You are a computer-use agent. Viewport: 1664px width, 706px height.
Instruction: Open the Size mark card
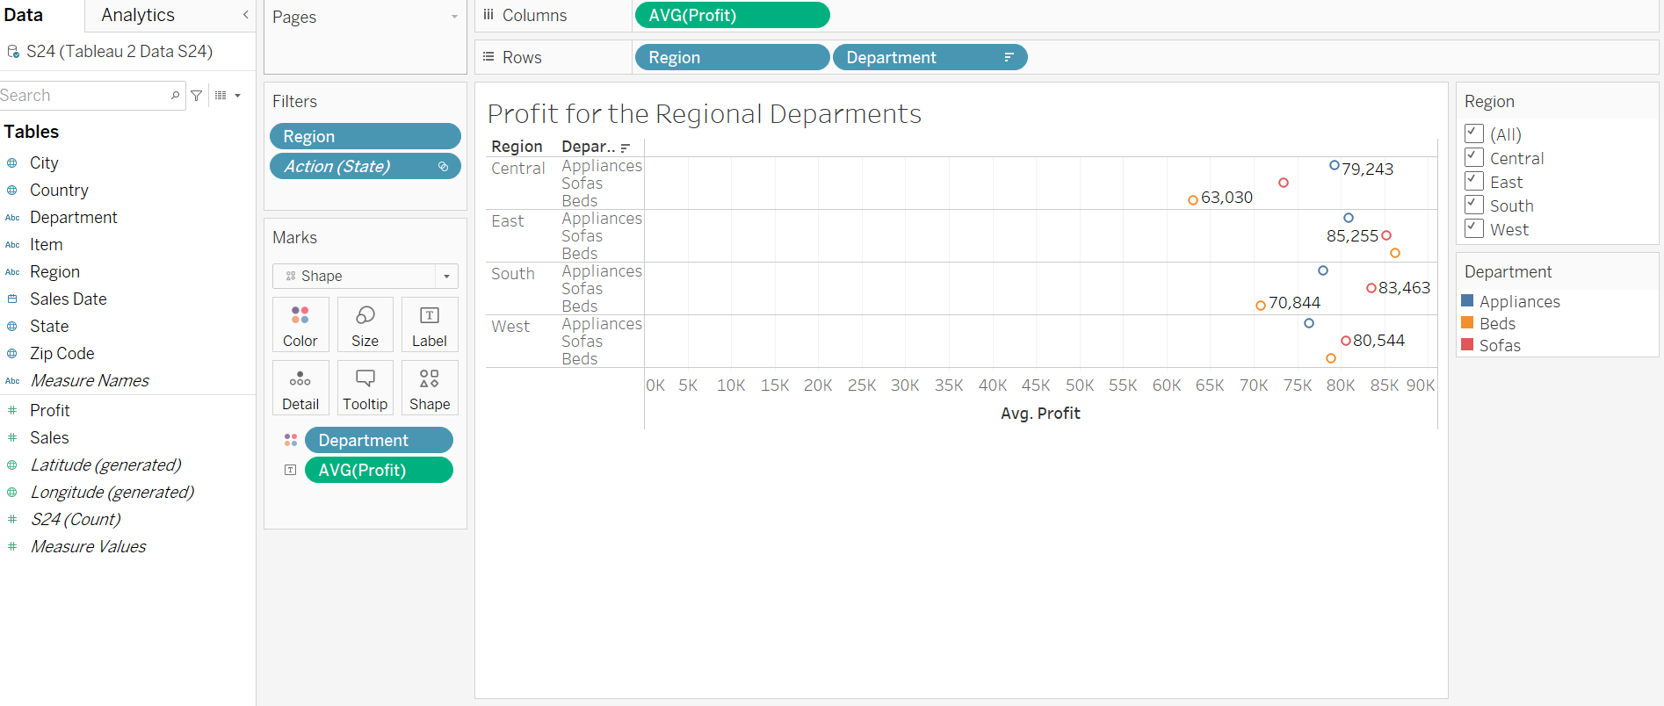[365, 324]
